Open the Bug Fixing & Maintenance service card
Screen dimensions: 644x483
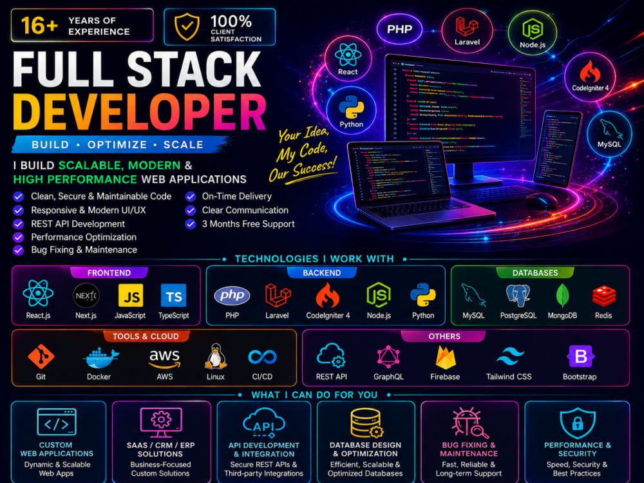(x=469, y=442)
